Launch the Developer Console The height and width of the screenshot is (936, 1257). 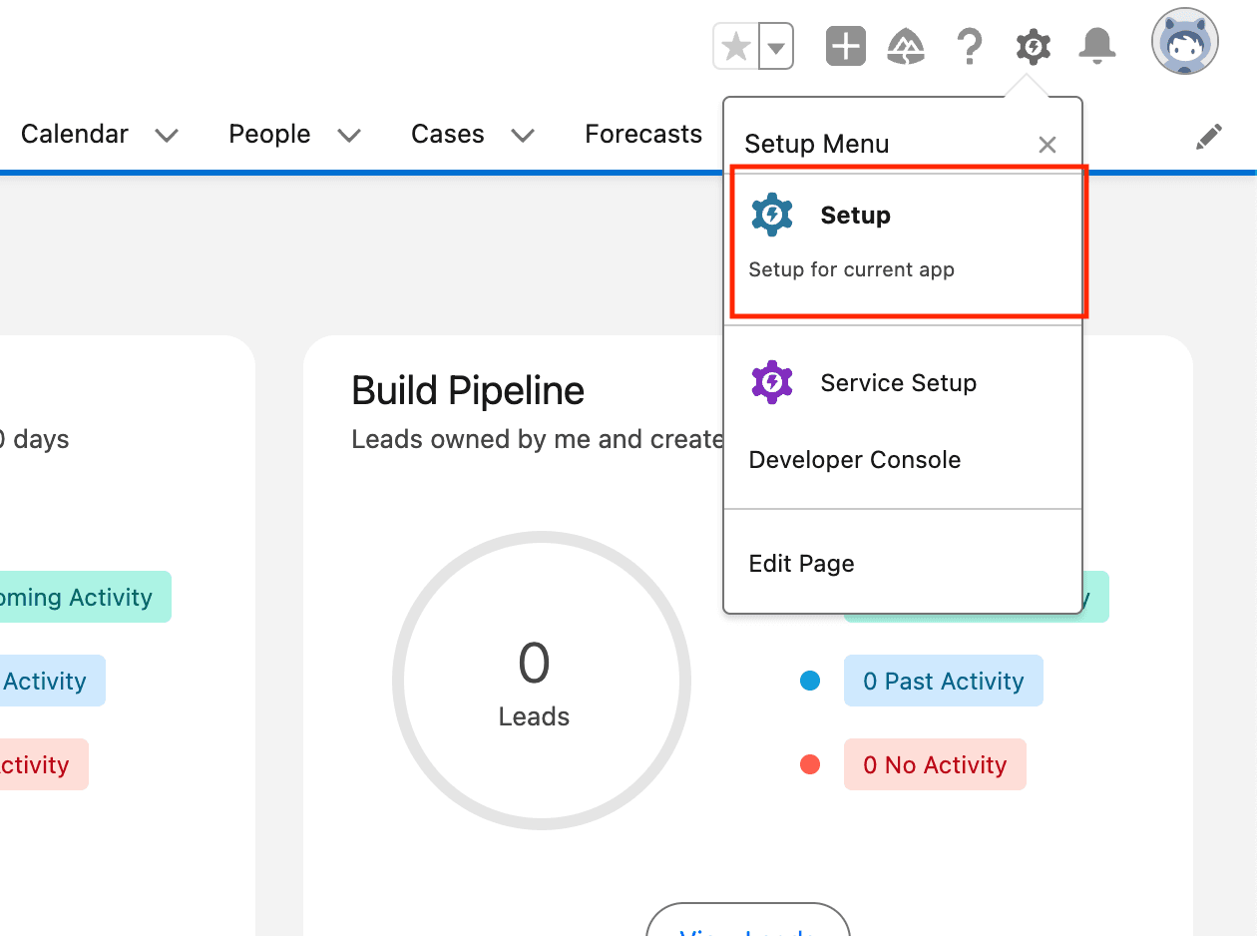click(x=855, y=460)
